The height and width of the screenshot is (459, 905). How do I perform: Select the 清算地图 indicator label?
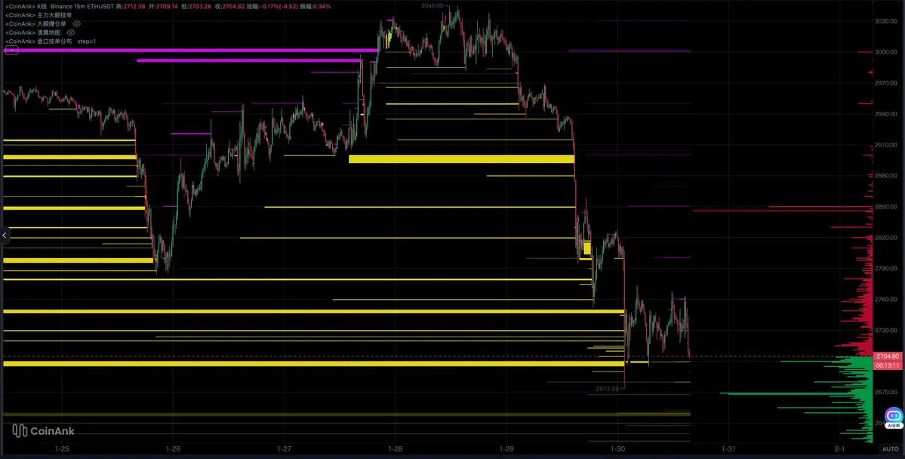(x=32, y=33)
